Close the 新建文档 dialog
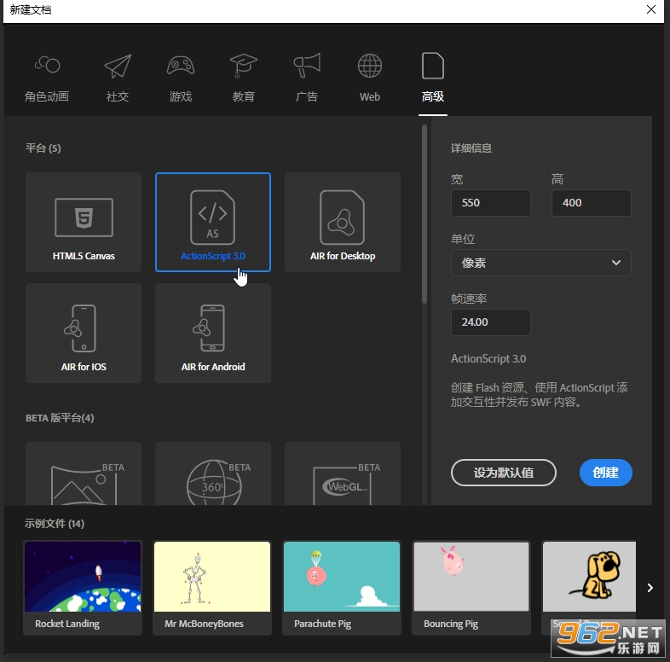The image size is (670, 662). click(650, 9)
